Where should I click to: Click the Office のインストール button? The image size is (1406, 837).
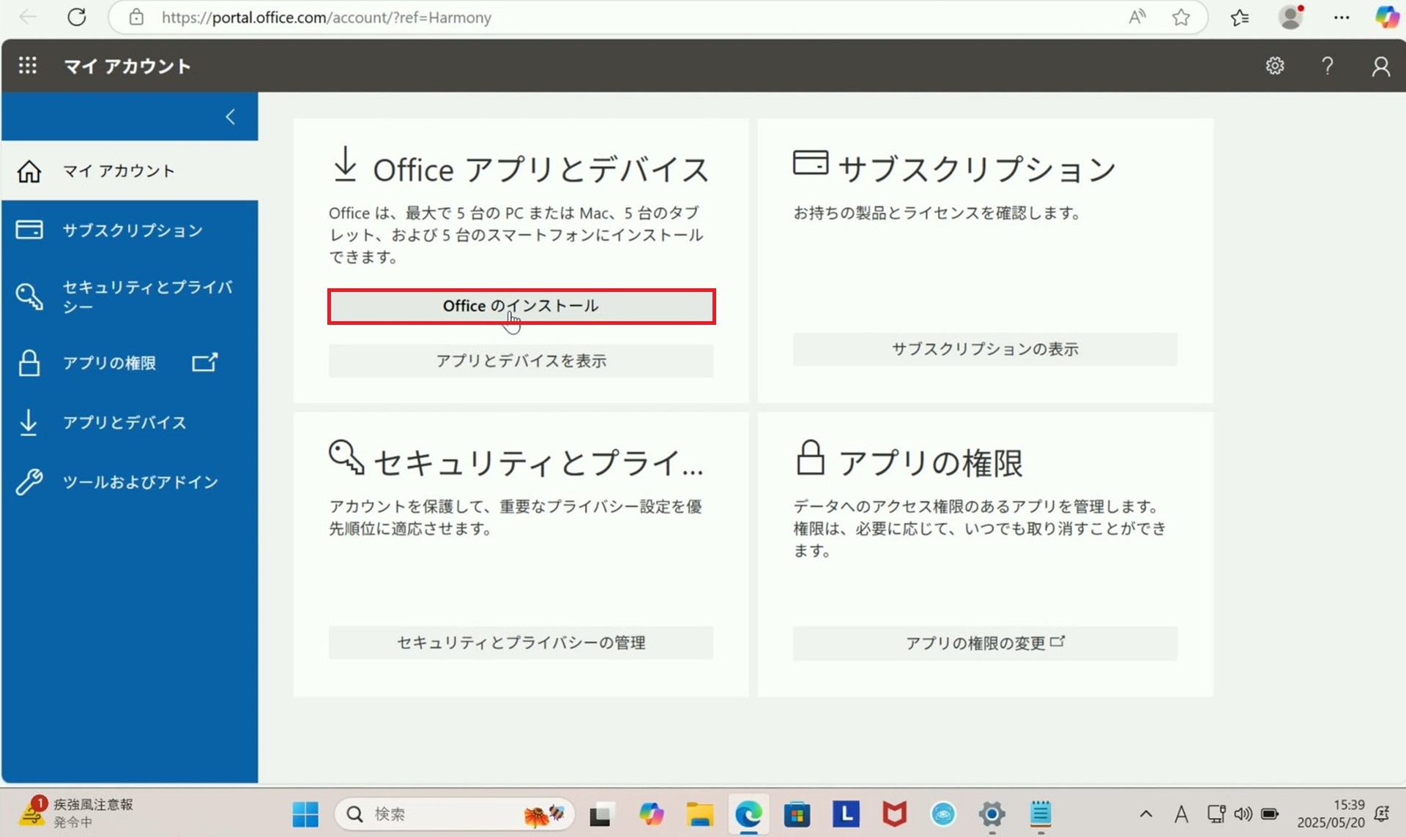[x=521, y=306]
